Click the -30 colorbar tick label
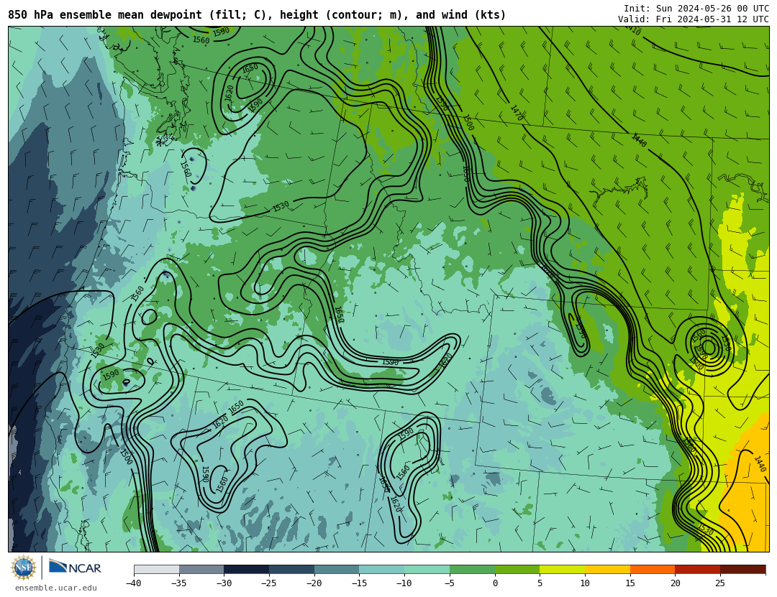 [x=224, y=583]
